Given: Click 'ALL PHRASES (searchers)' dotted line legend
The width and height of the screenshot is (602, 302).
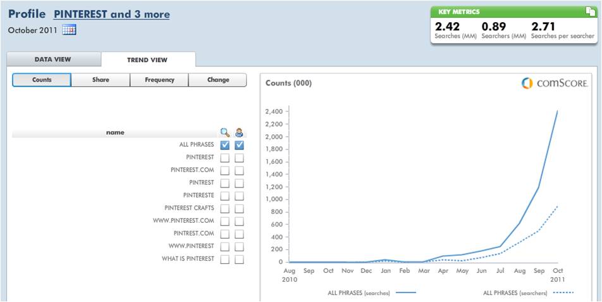Looking at the screenshot, I should click(x=528, y=293).
